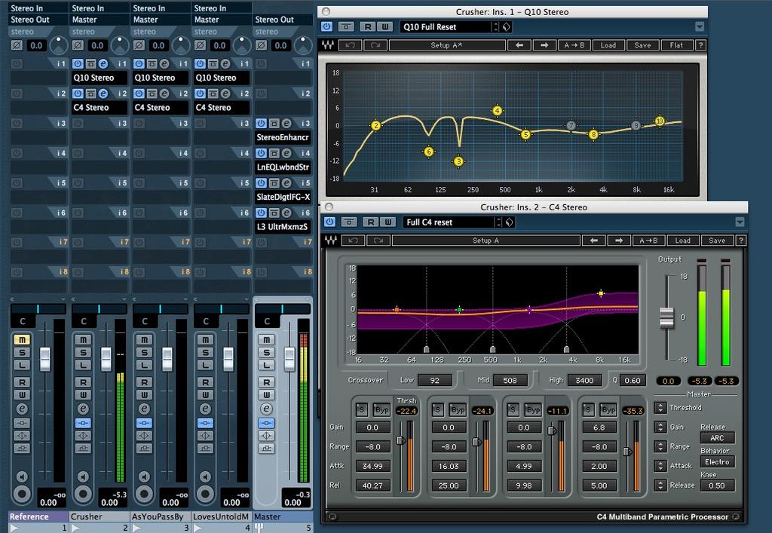The width and height of the screenshot is (772, 533).
Task: Open editor for SlateDigitFG-X insert
Action: click(286, 183)
